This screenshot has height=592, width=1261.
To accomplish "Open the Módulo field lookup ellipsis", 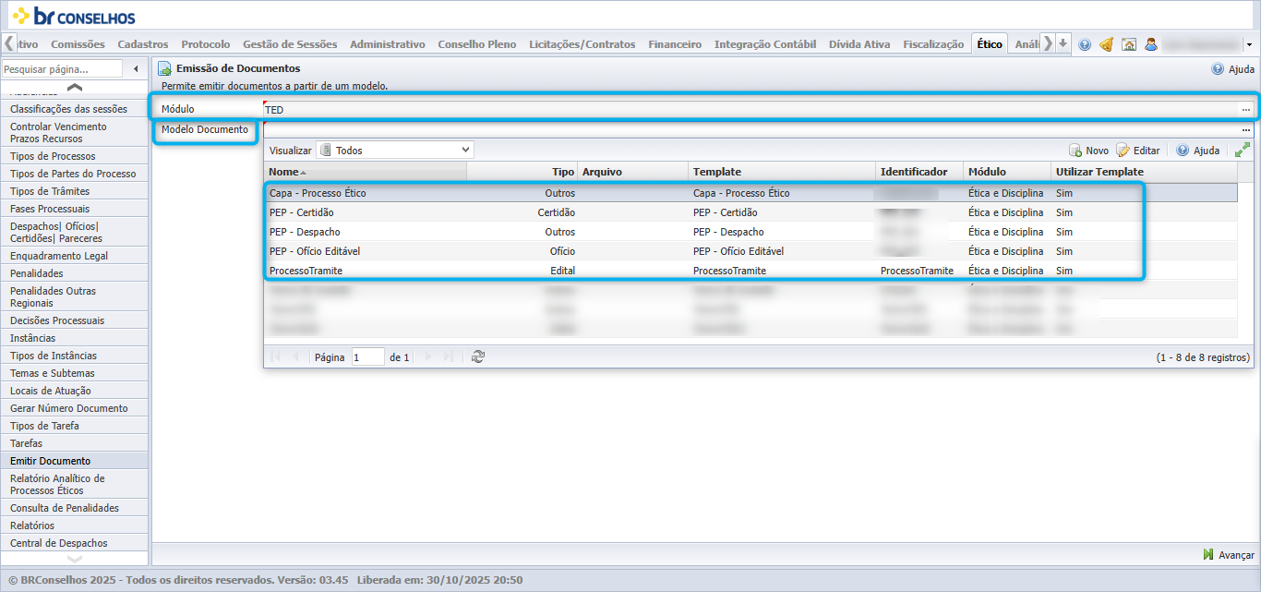I will [1245, 109].
